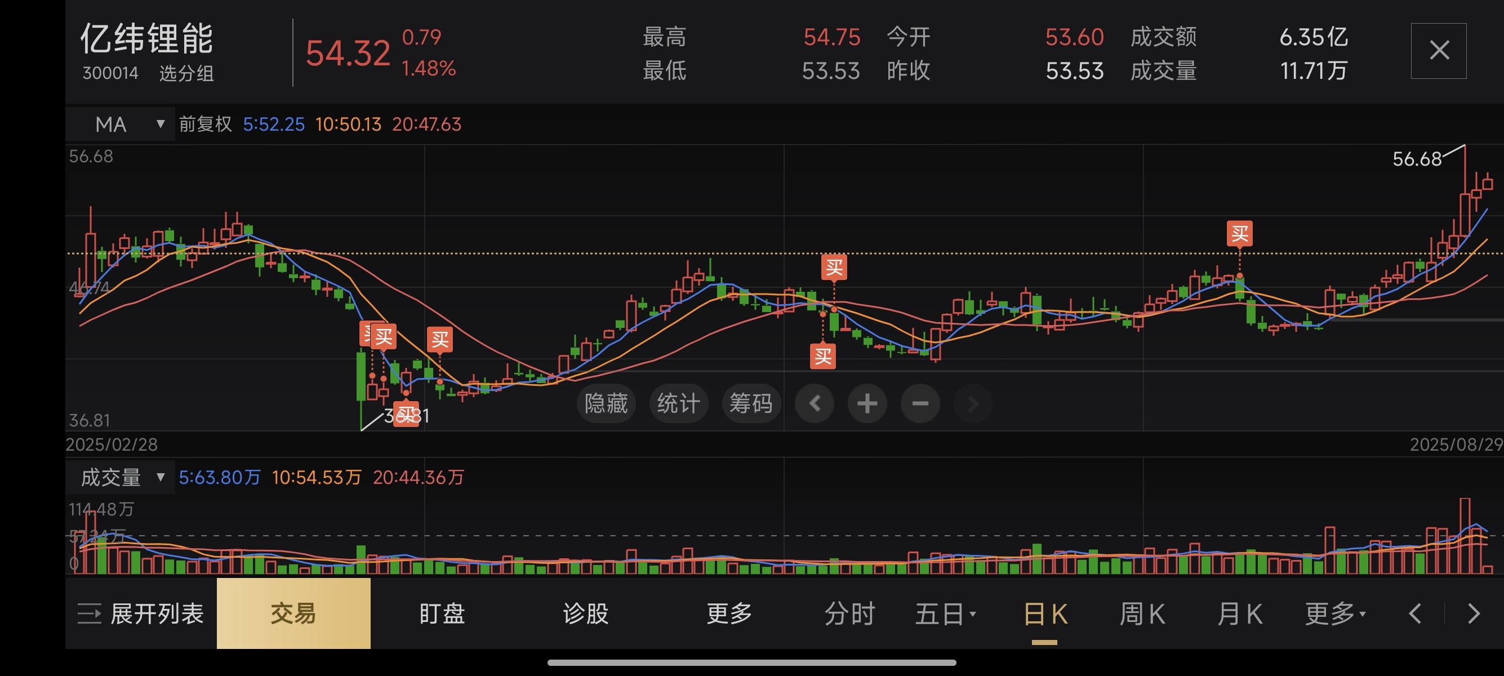Click the 统计 button
This screenshot has height=676, width=1504.
678,403
